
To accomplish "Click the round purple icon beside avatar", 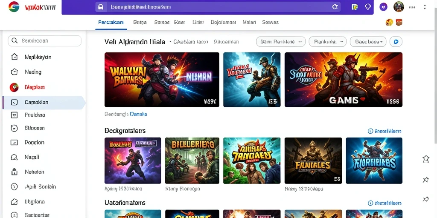I will click(x=384, y=7).
